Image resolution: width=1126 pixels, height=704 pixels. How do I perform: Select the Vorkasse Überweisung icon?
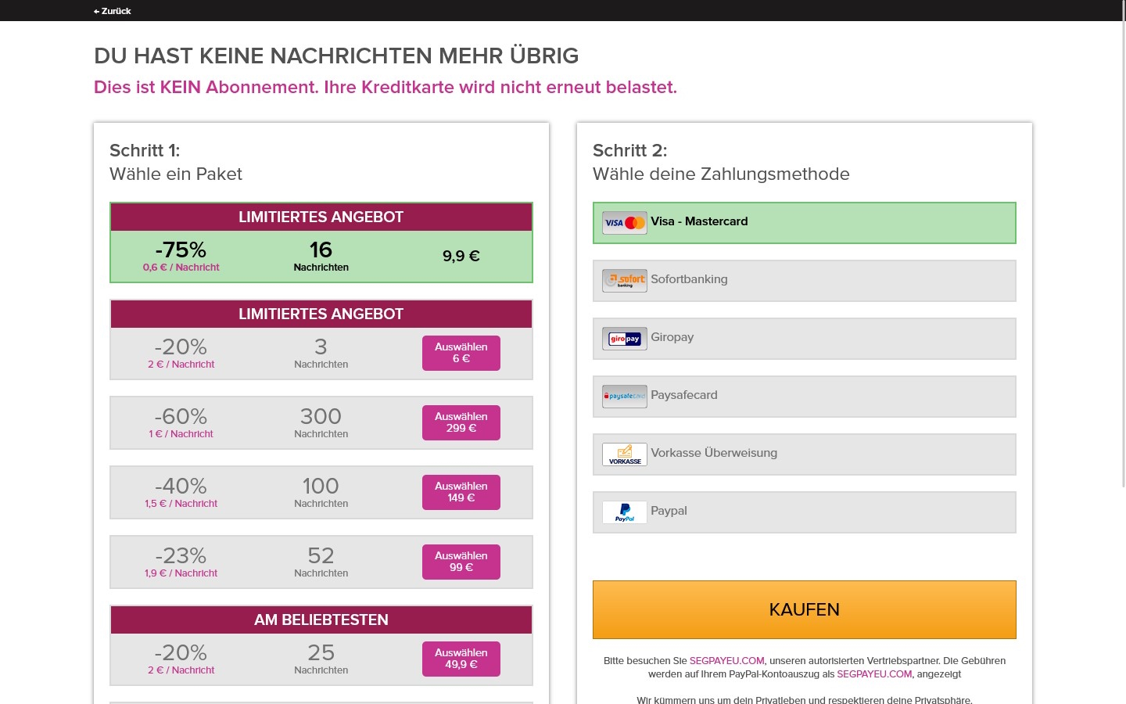(x=624, y=454)
